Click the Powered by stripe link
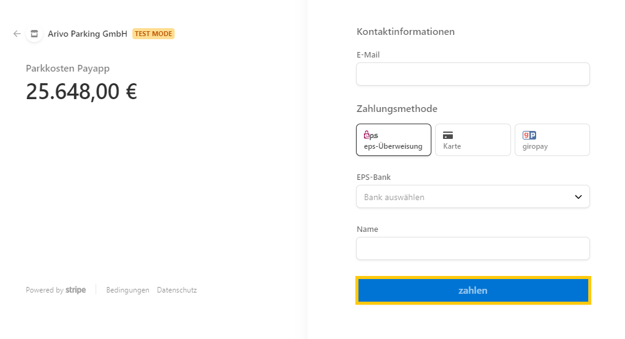Image resolution: width=625 pixels, height=339 pixels. click(56, 290)
